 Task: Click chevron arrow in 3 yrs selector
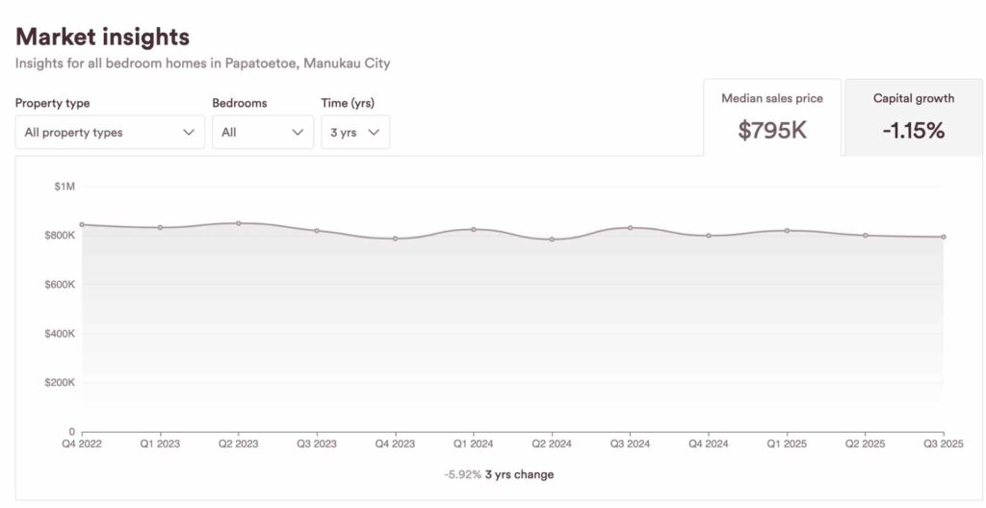(374, 133)
